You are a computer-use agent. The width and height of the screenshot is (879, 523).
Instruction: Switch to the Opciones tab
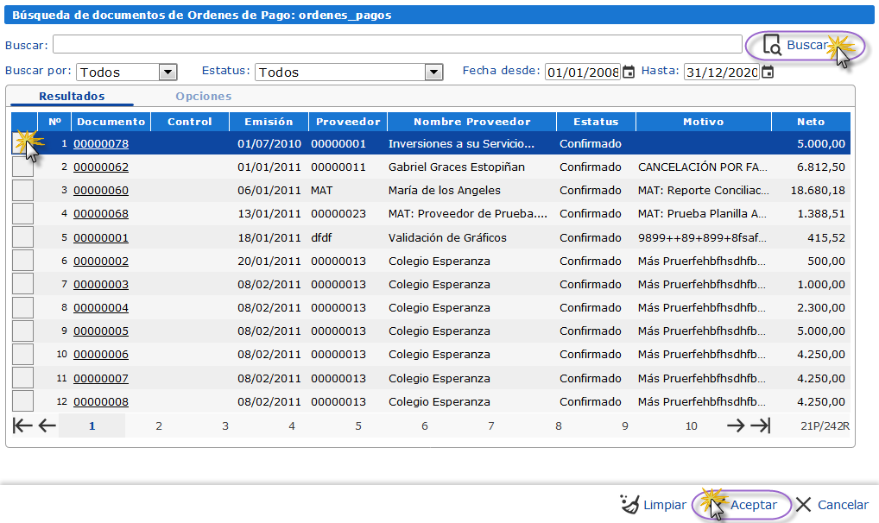pyautogui.click(x=204, y=96)
